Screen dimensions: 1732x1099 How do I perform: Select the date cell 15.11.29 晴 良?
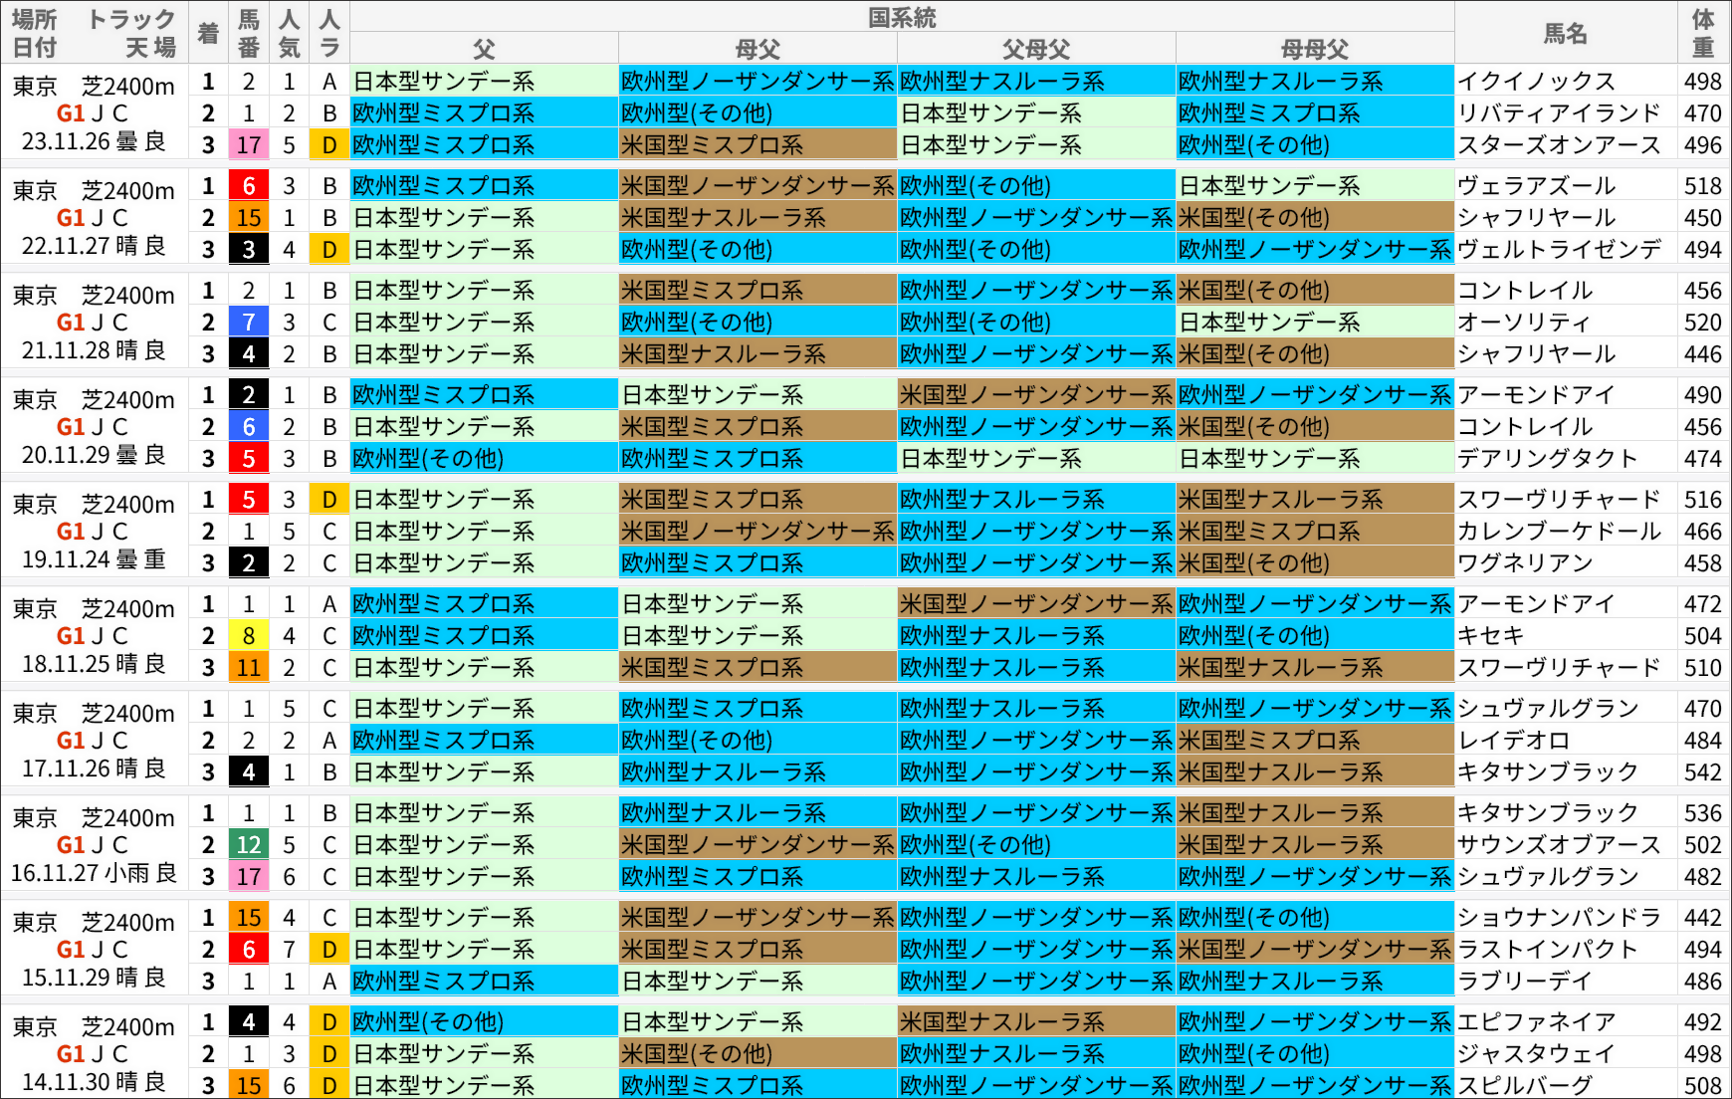94,979
